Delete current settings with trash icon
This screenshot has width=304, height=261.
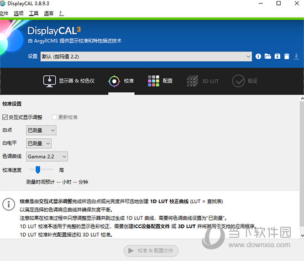pyautogui.click(x=287, y=56)
